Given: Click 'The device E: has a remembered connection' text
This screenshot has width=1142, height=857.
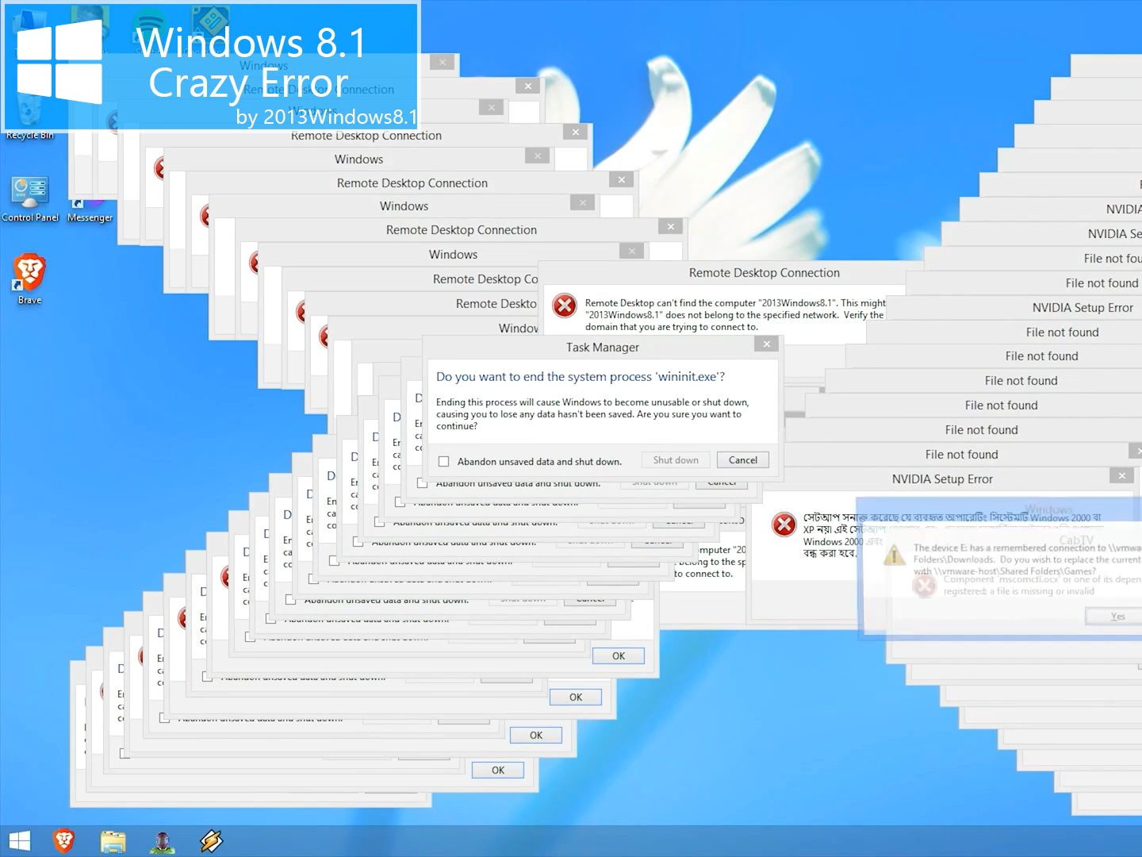Looking at the screenshot, I should [1027, 559].
